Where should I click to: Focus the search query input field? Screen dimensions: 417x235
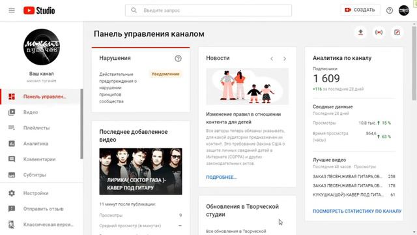pos(208,10)
